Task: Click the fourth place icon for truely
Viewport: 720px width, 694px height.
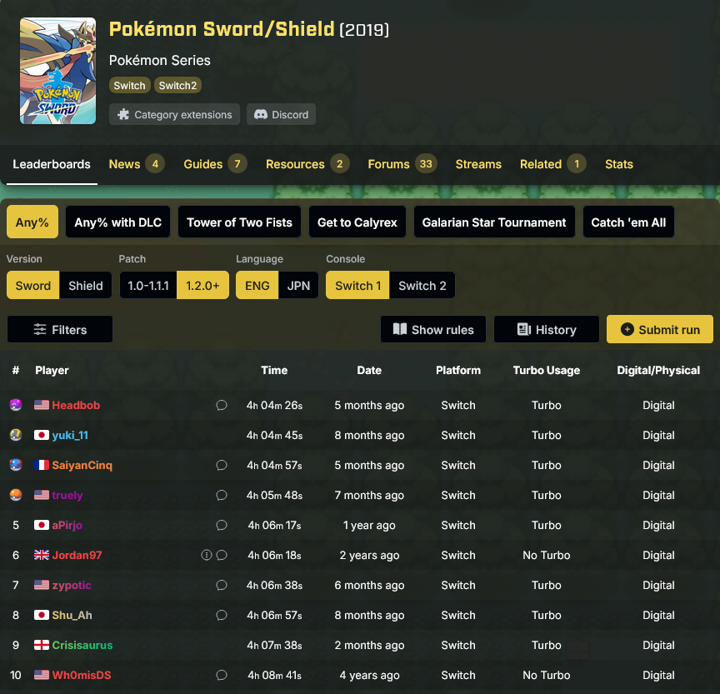Action: (16, 495)
